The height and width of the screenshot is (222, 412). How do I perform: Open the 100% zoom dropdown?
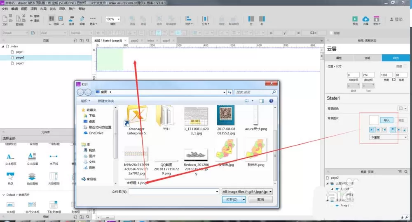(x=112, y=19)
